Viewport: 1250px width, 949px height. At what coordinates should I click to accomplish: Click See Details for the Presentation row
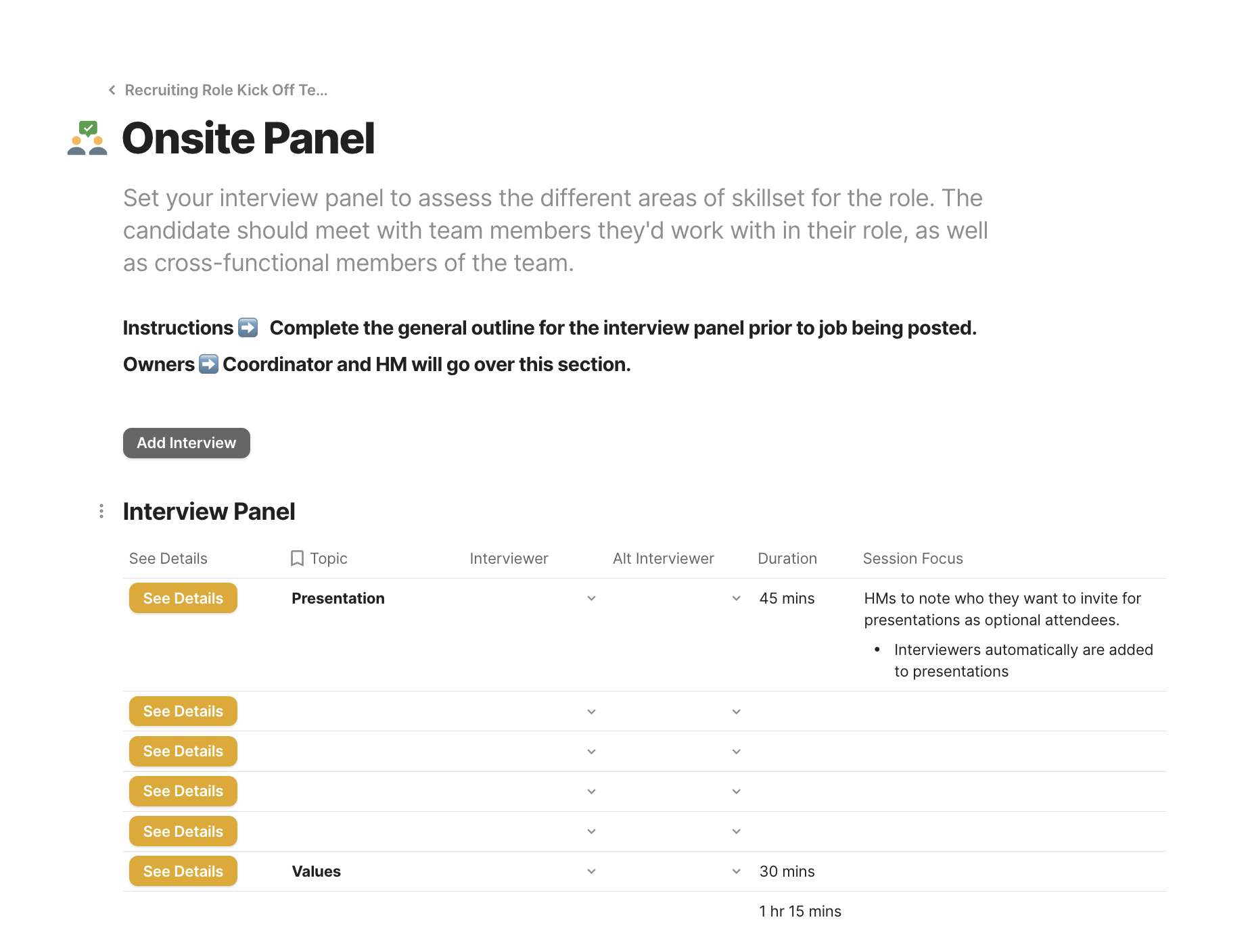(183, 598)
